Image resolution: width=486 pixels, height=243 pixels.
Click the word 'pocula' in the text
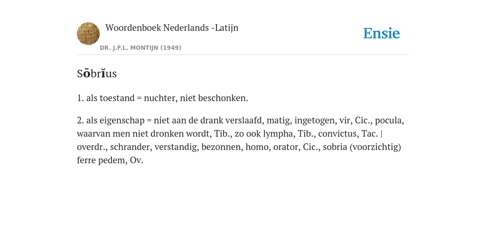point(389,120)
